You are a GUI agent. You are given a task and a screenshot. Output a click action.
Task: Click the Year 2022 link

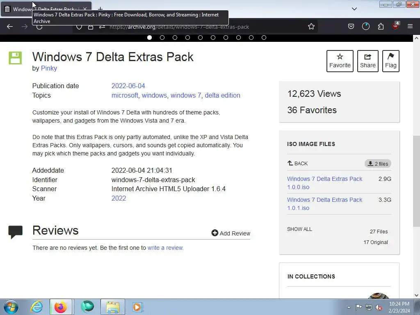(119, 198)
